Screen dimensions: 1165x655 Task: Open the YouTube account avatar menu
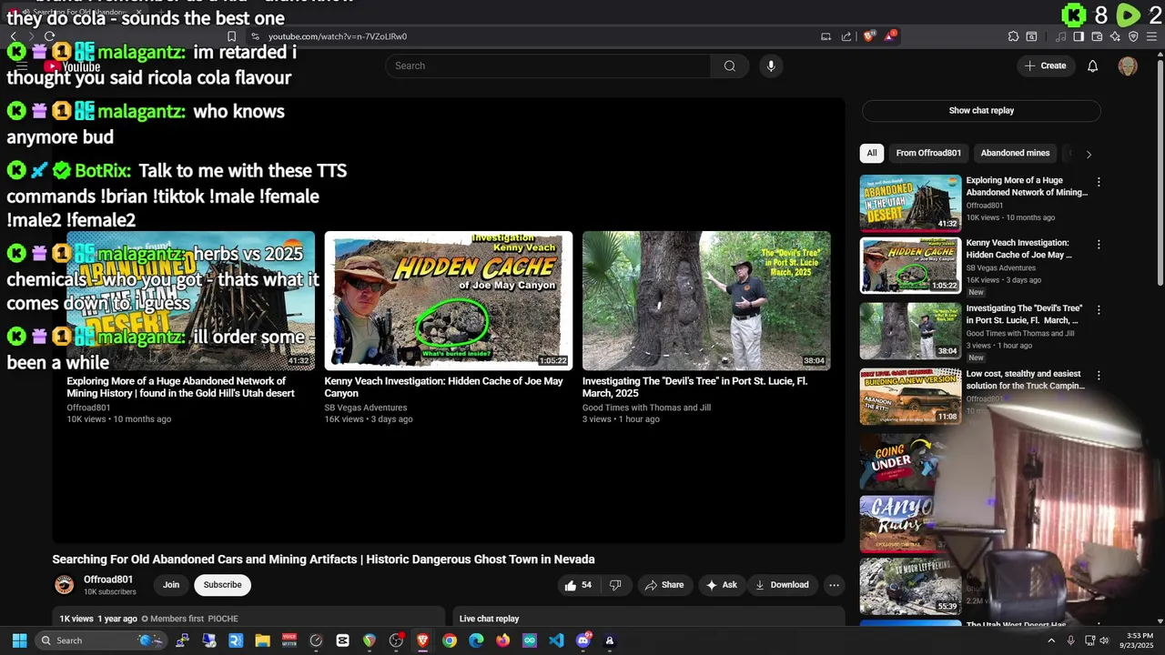click(1128, 65)
